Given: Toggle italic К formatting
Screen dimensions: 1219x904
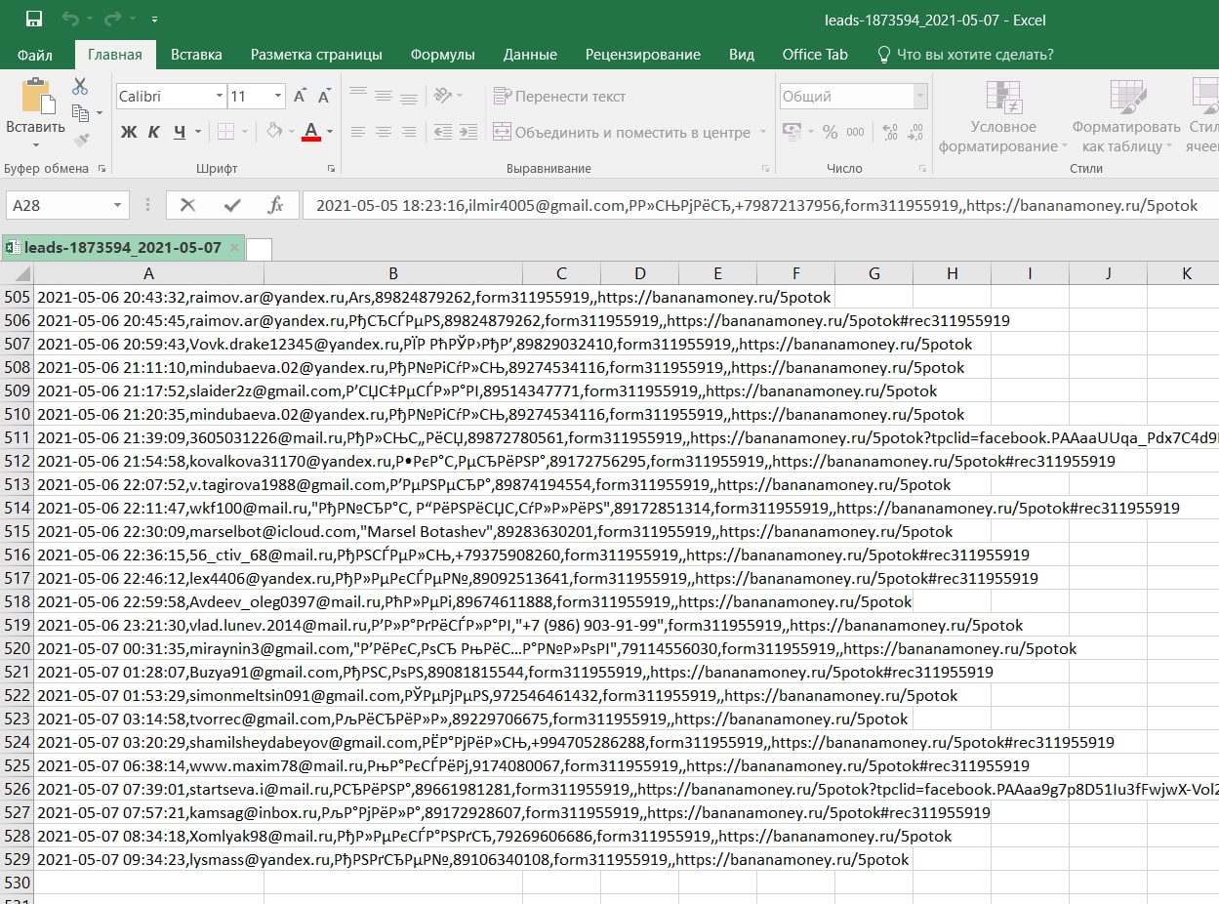Looking at the screenshot, I should pos(154,132).
